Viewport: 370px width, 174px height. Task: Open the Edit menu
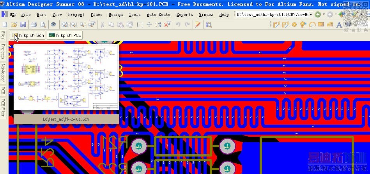click(x=42, y=15)
